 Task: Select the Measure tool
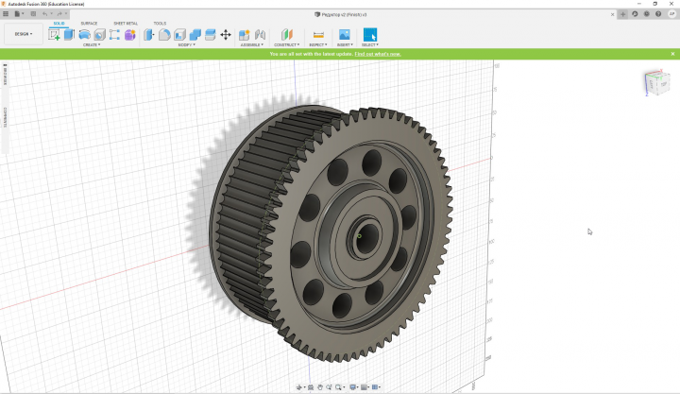coord(318,35)
